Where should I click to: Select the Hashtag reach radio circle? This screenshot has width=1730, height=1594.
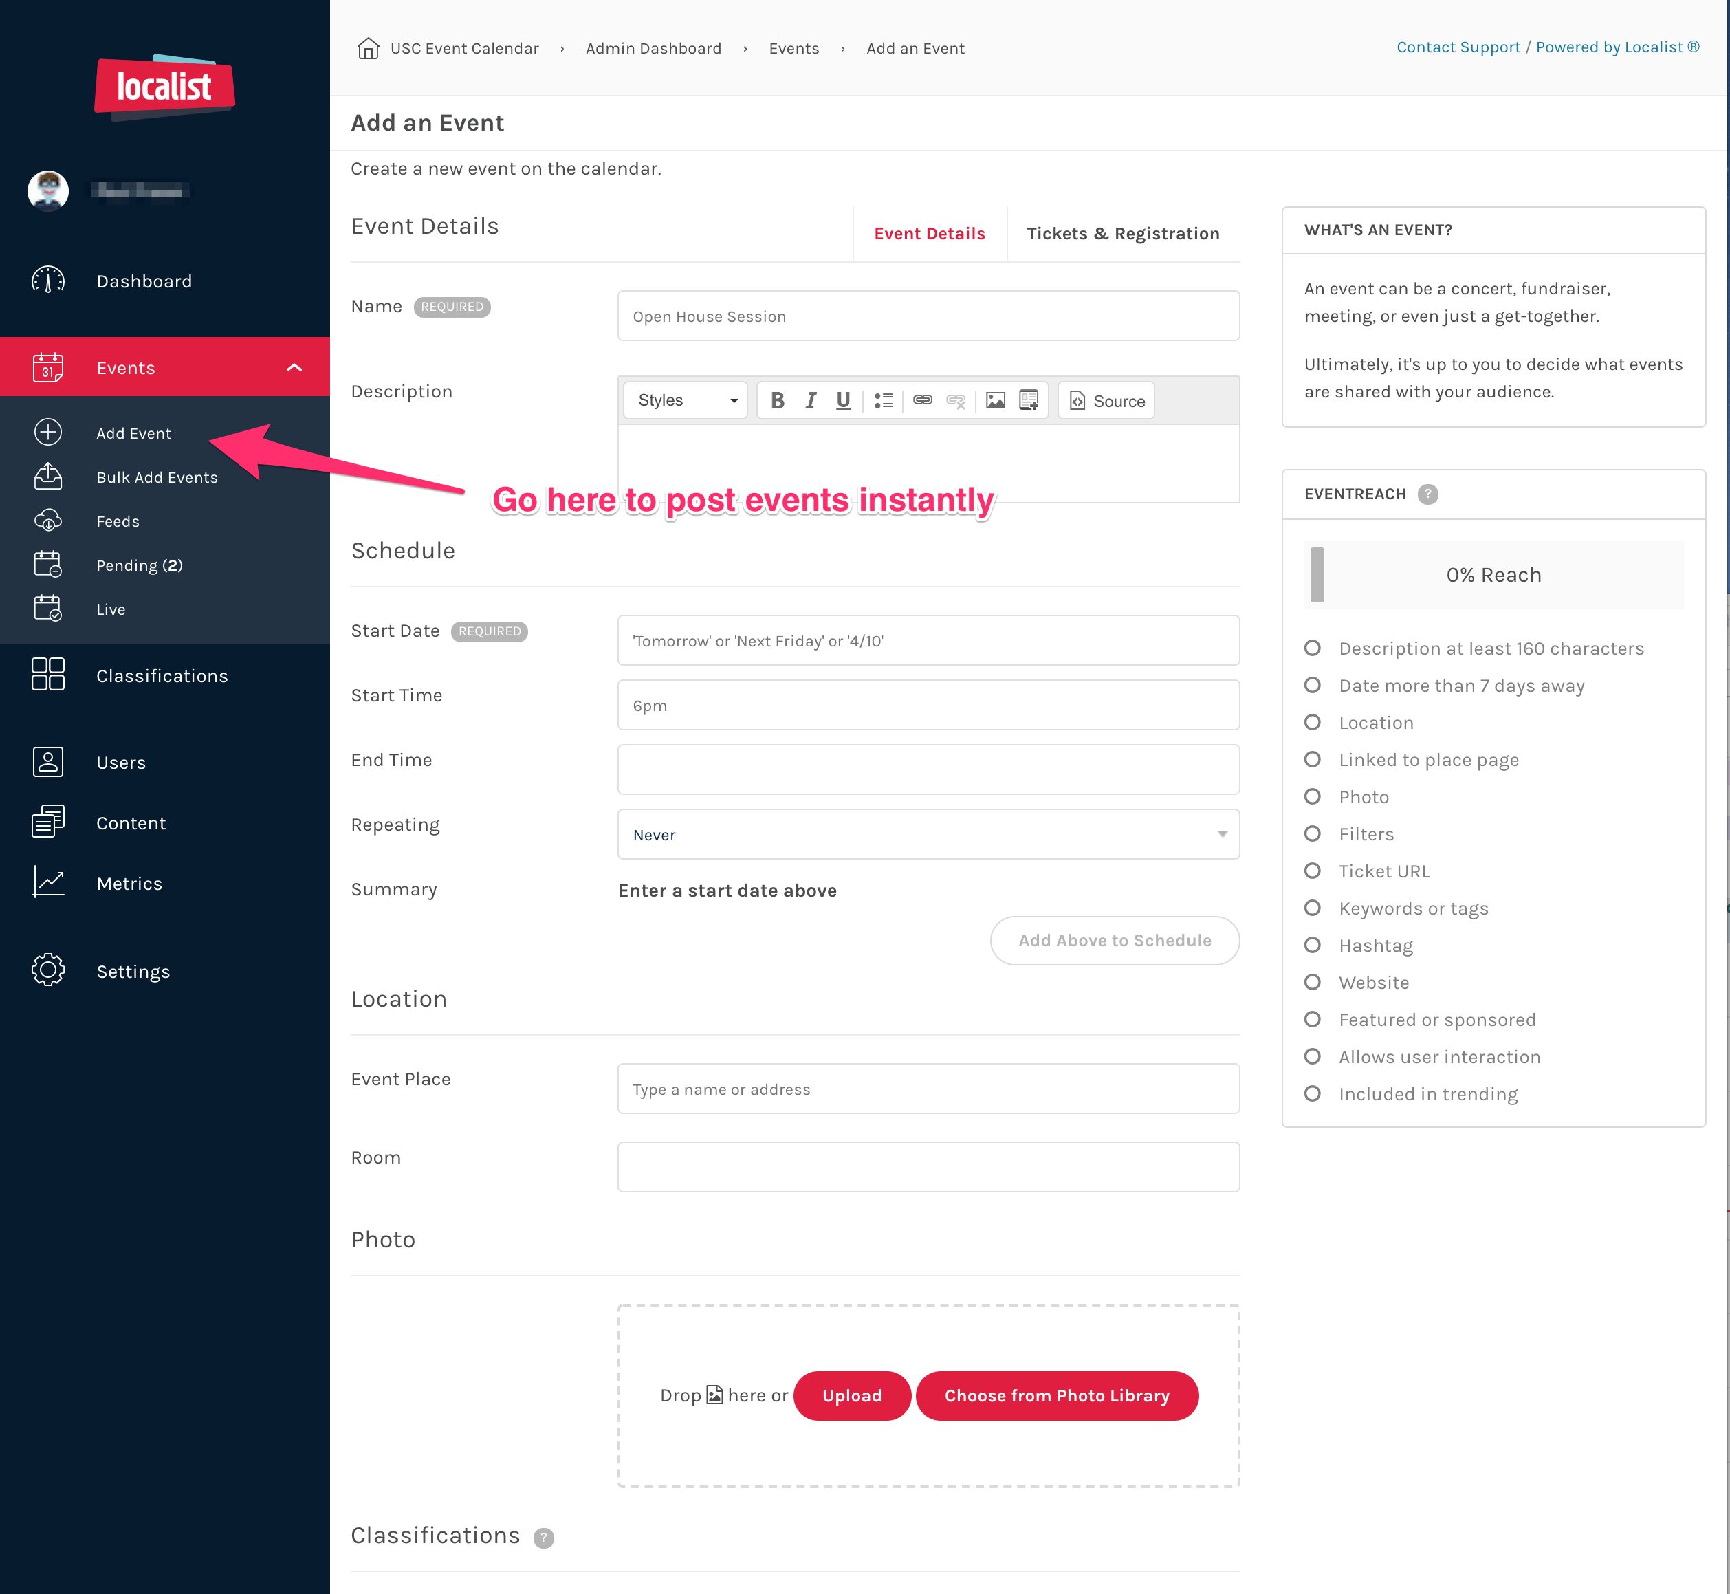1312,944
